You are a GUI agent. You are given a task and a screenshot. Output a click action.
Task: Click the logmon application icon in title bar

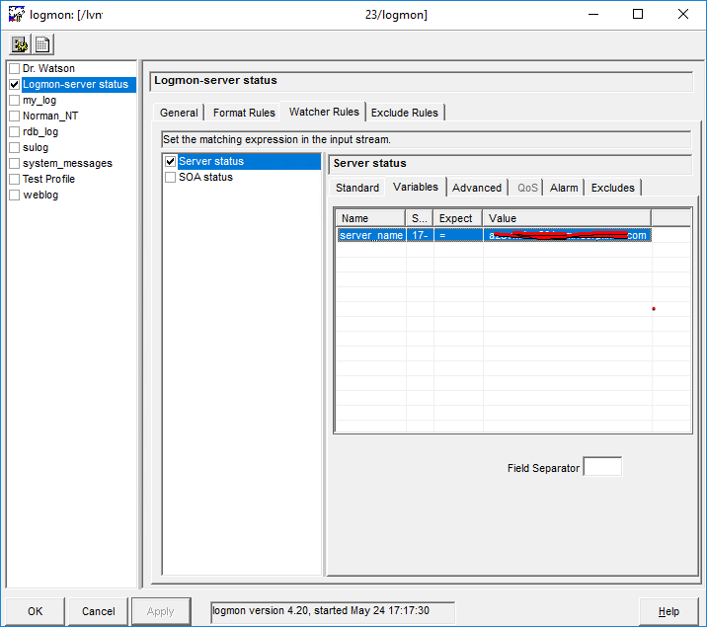click(x=17, y=14)
